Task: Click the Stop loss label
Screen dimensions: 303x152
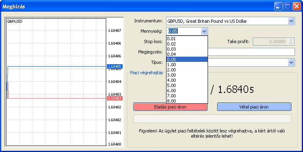Action: (153, 41)
